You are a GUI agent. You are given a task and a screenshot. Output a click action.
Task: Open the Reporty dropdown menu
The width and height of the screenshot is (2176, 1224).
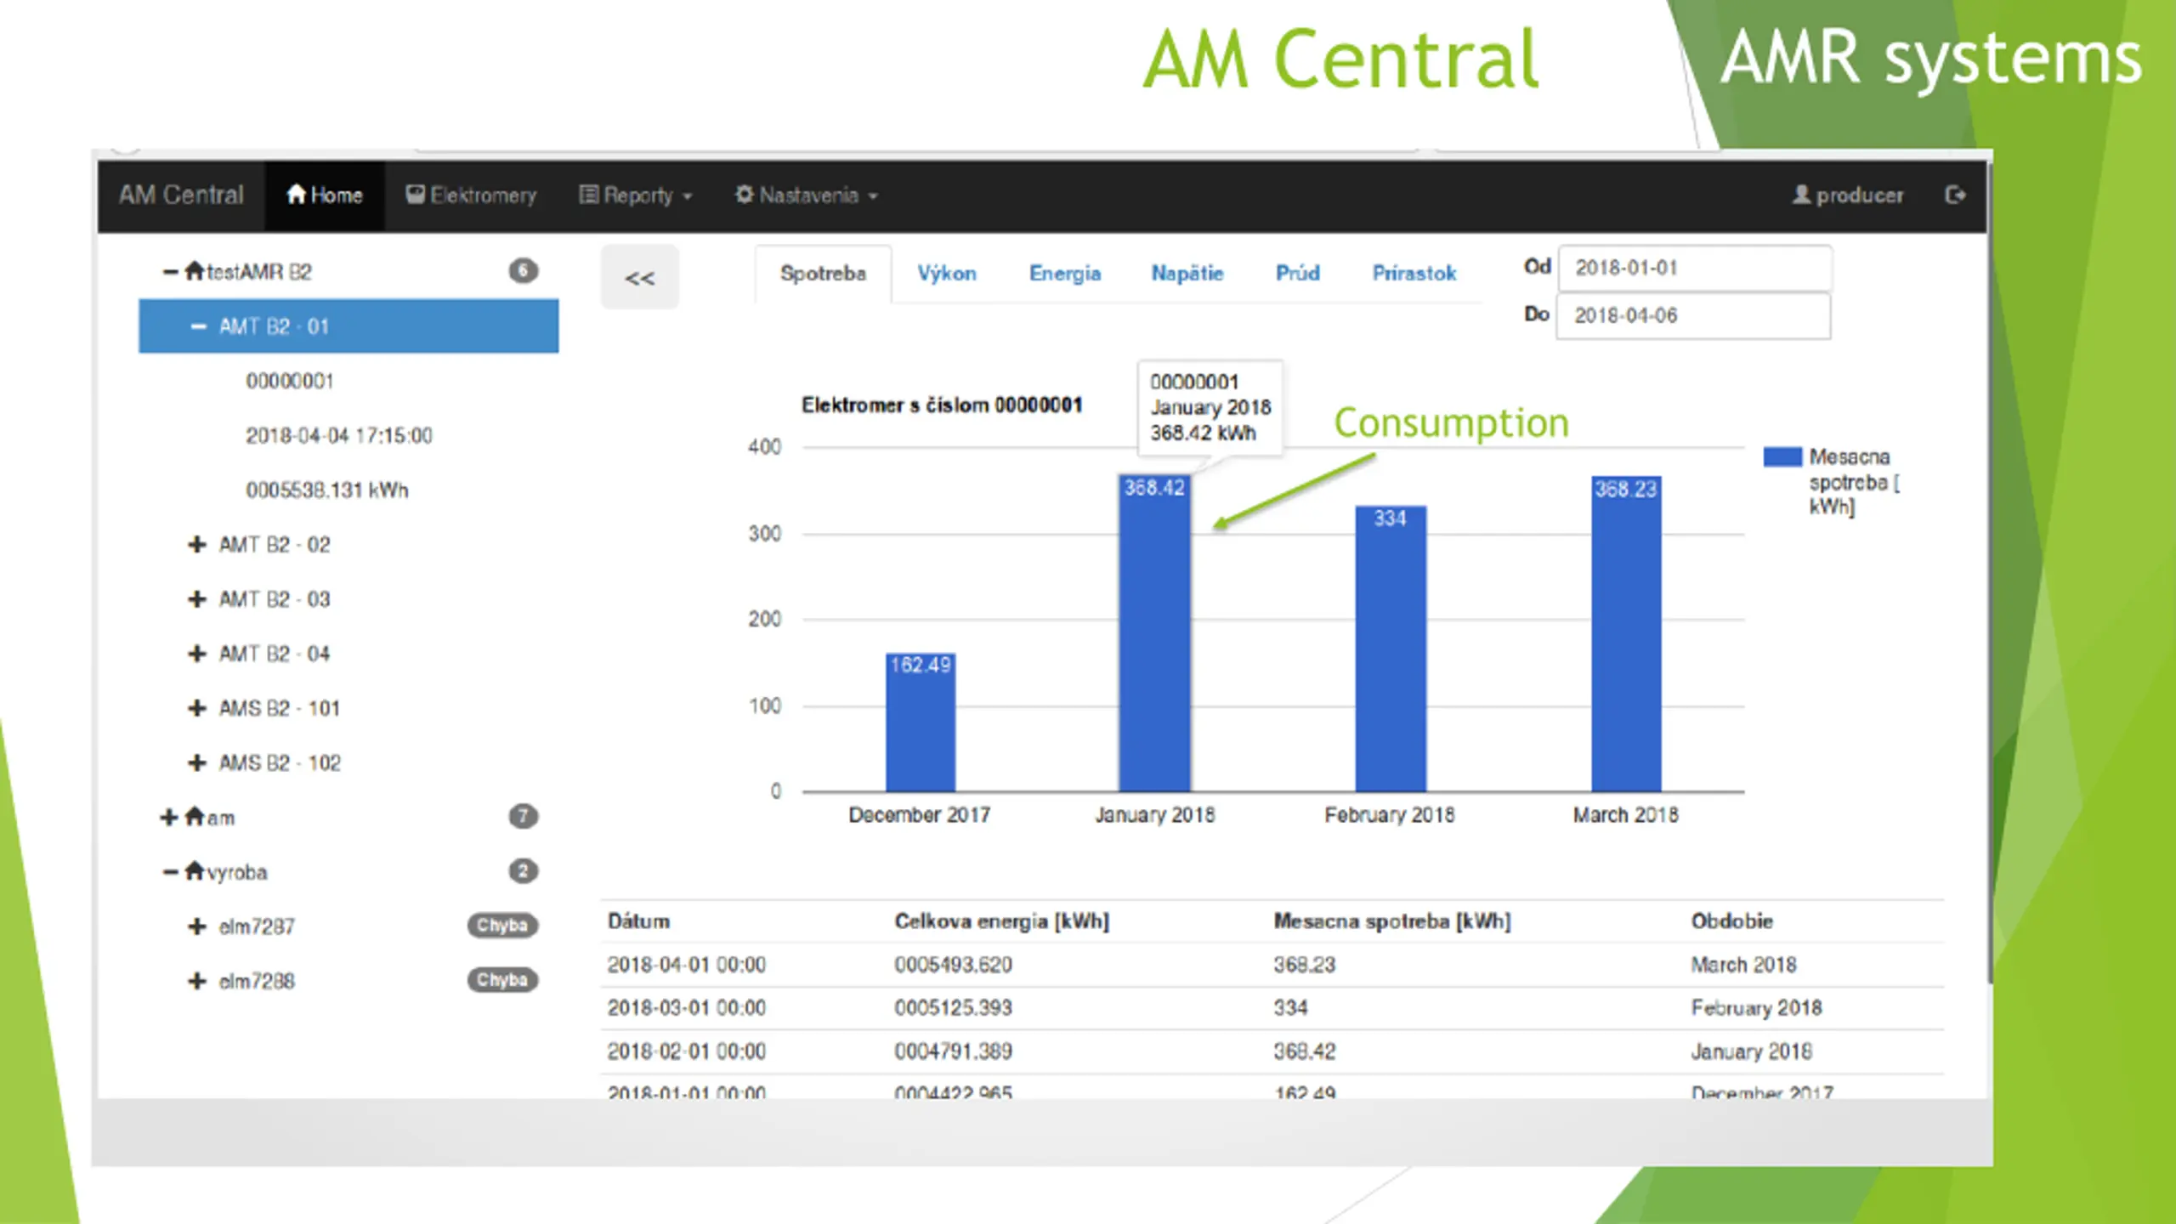635,195
